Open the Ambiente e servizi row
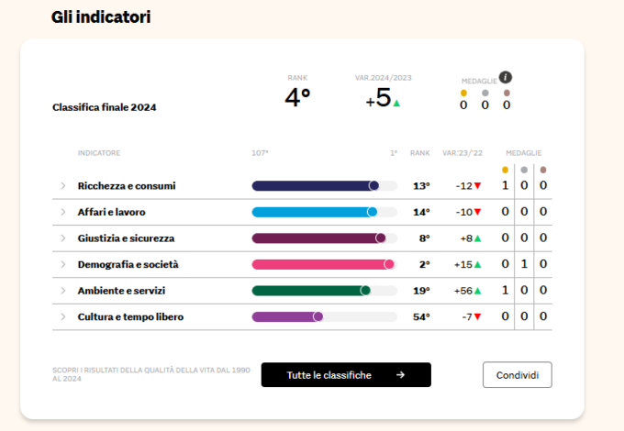Screen dimensions: 624x431 (x=63, y=291)
